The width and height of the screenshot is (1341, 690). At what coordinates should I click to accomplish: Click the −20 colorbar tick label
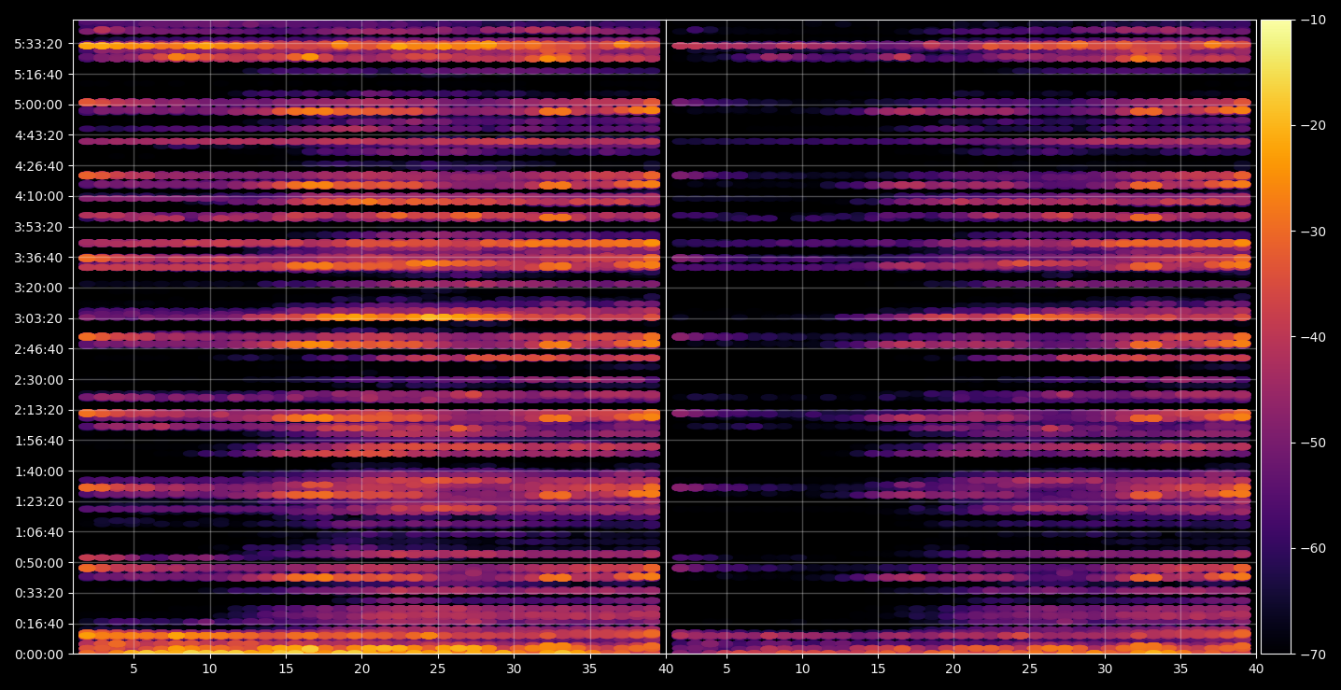[x=1313, y=126]
